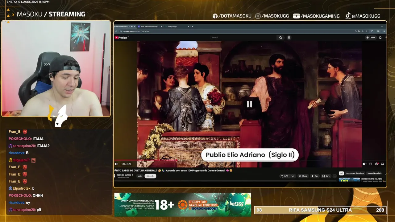Reload the page in the browser

pos(116,31)
